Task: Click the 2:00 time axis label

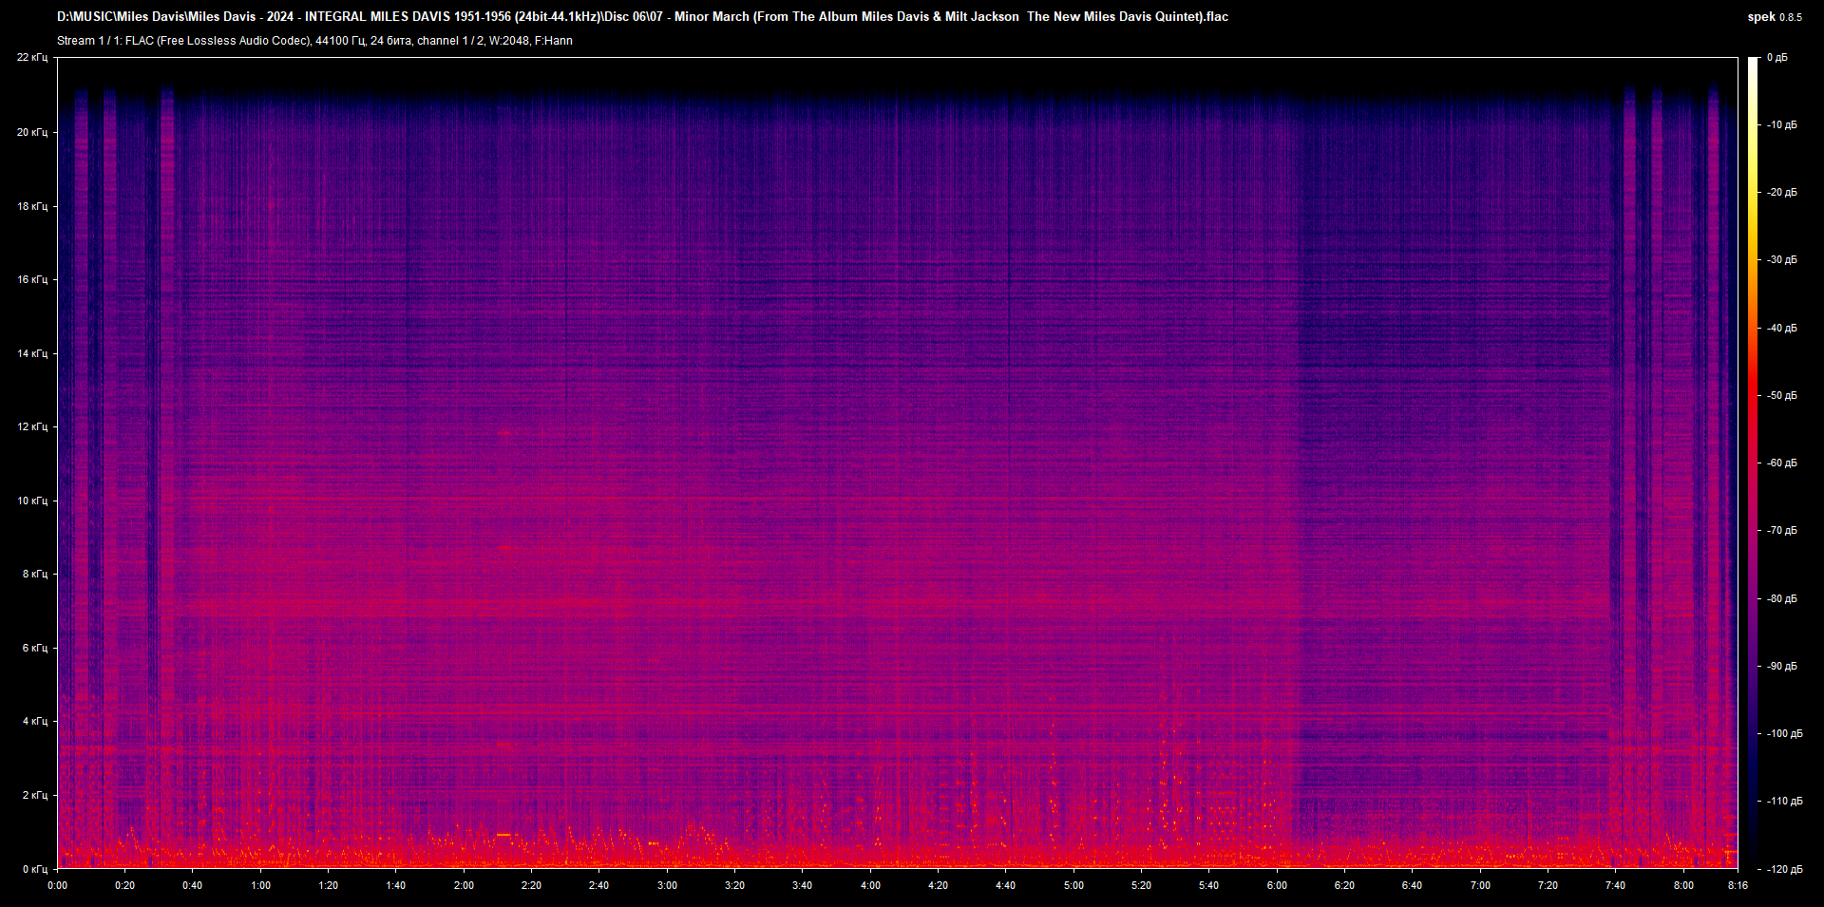Action: (464, 885)
